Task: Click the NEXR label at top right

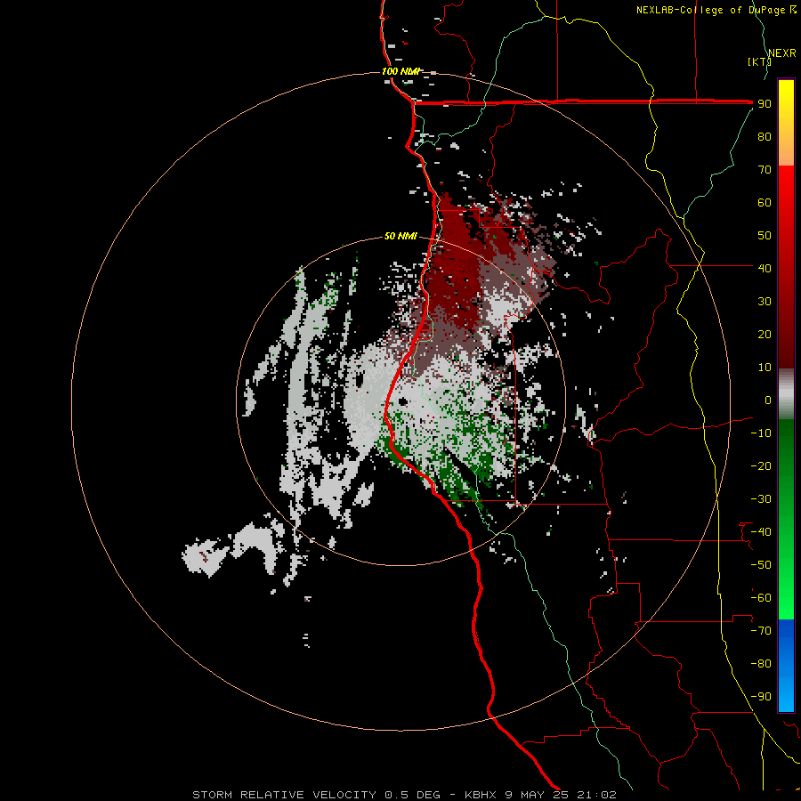Action: (782, 53)
